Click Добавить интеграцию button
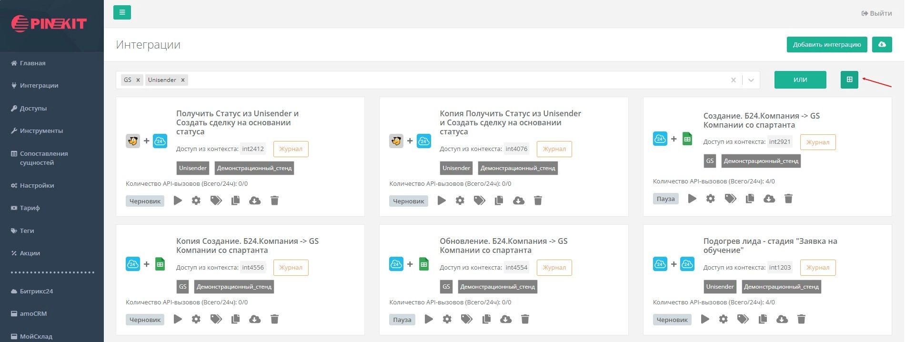 [826, 44]
